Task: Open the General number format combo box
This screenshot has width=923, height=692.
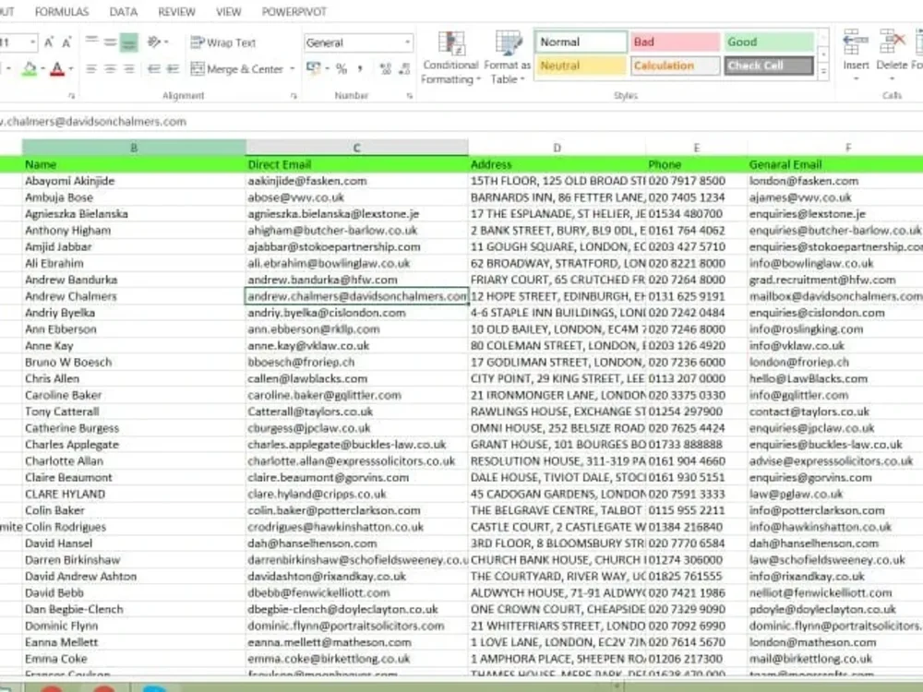Action: (358, 42)
